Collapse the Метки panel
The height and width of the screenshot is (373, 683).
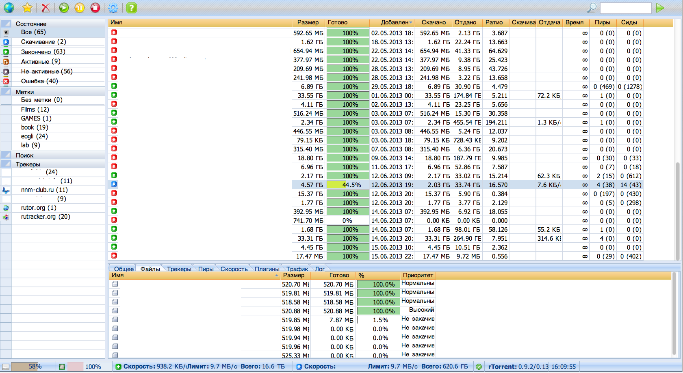click(x=6, y=92)
